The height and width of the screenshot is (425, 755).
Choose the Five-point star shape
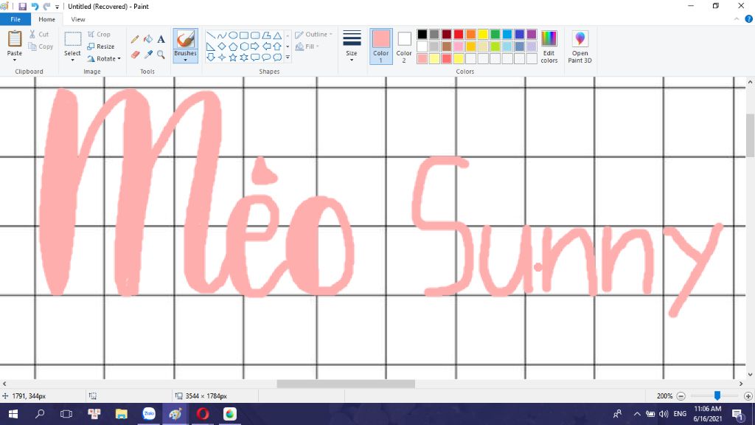pos(232,58)
